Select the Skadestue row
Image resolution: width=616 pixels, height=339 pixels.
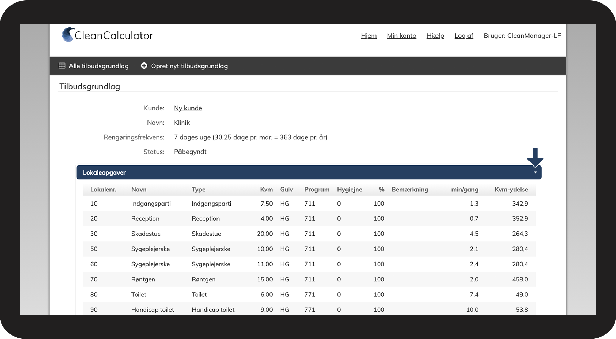coord(309,234)
